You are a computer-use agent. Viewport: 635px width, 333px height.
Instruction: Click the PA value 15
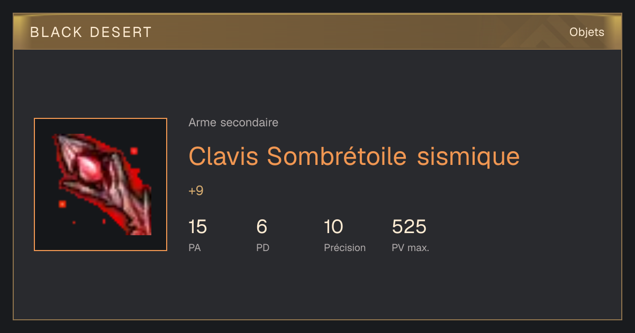[197, 227]
